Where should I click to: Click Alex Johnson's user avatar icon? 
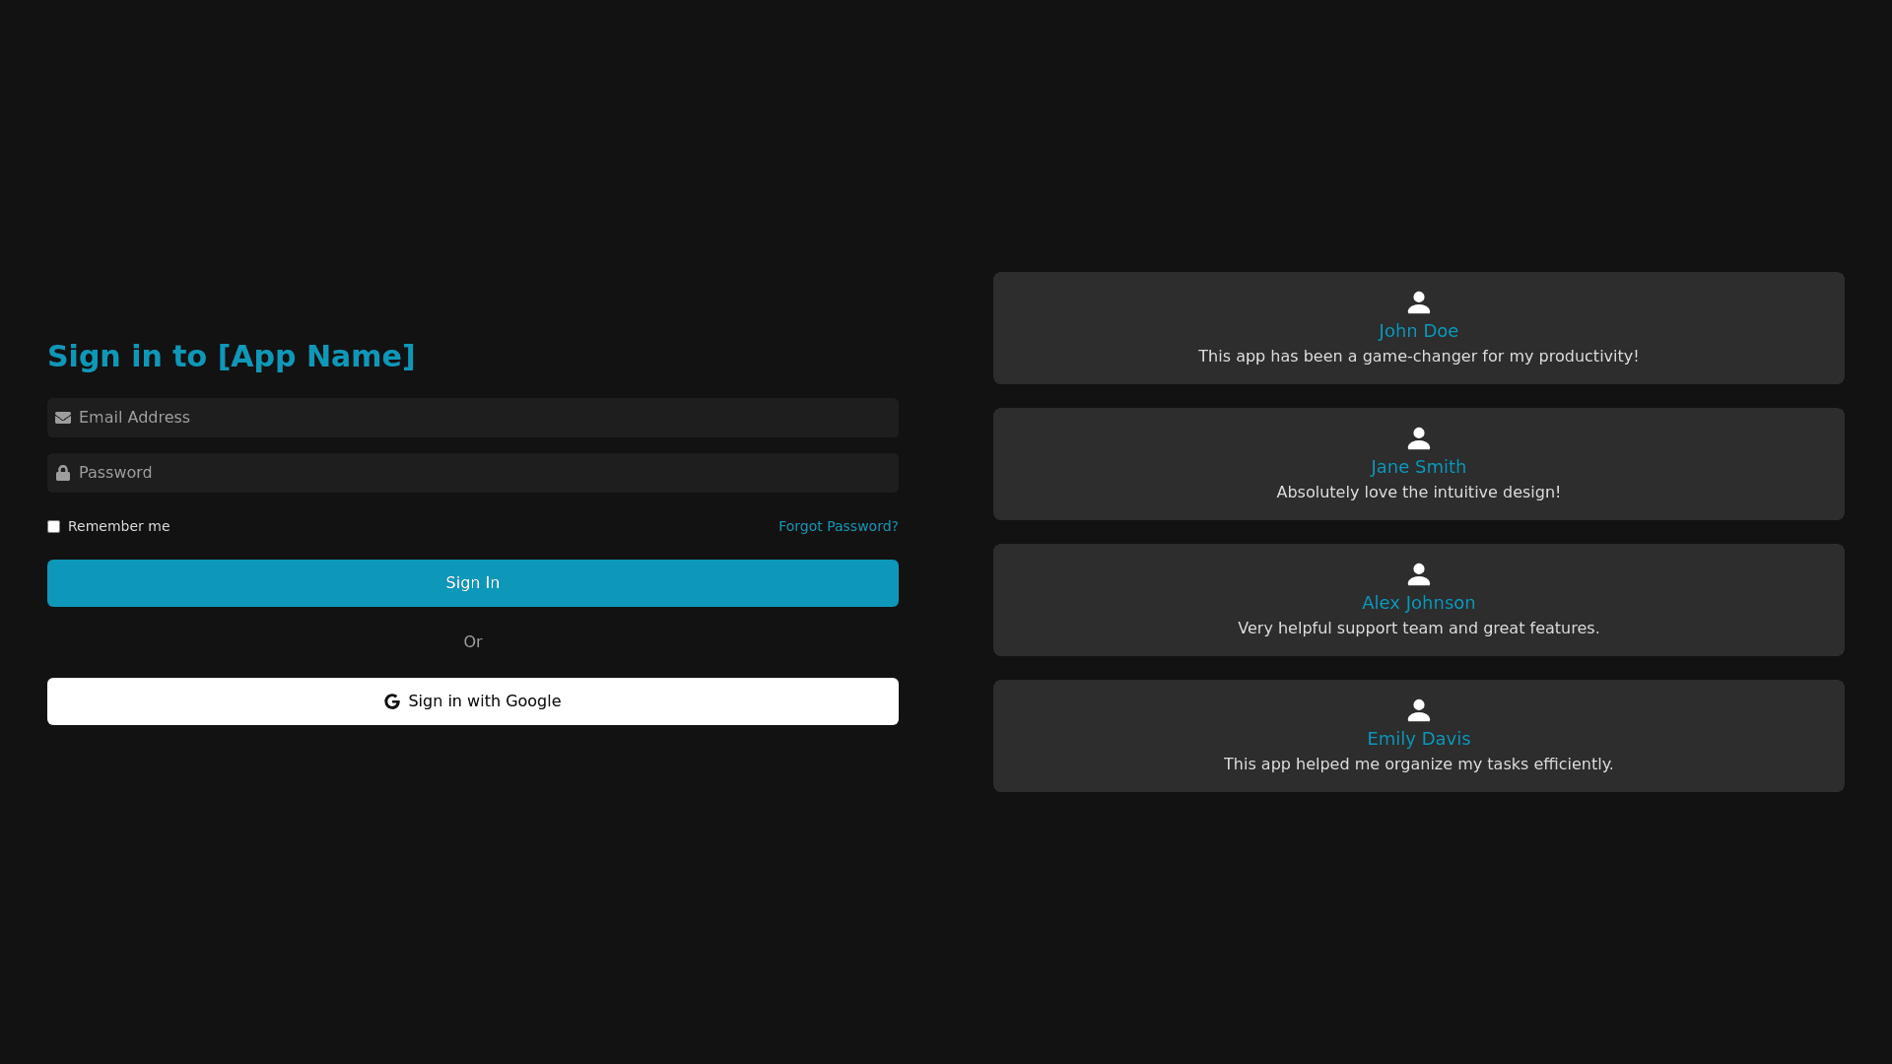(1418, 574)
